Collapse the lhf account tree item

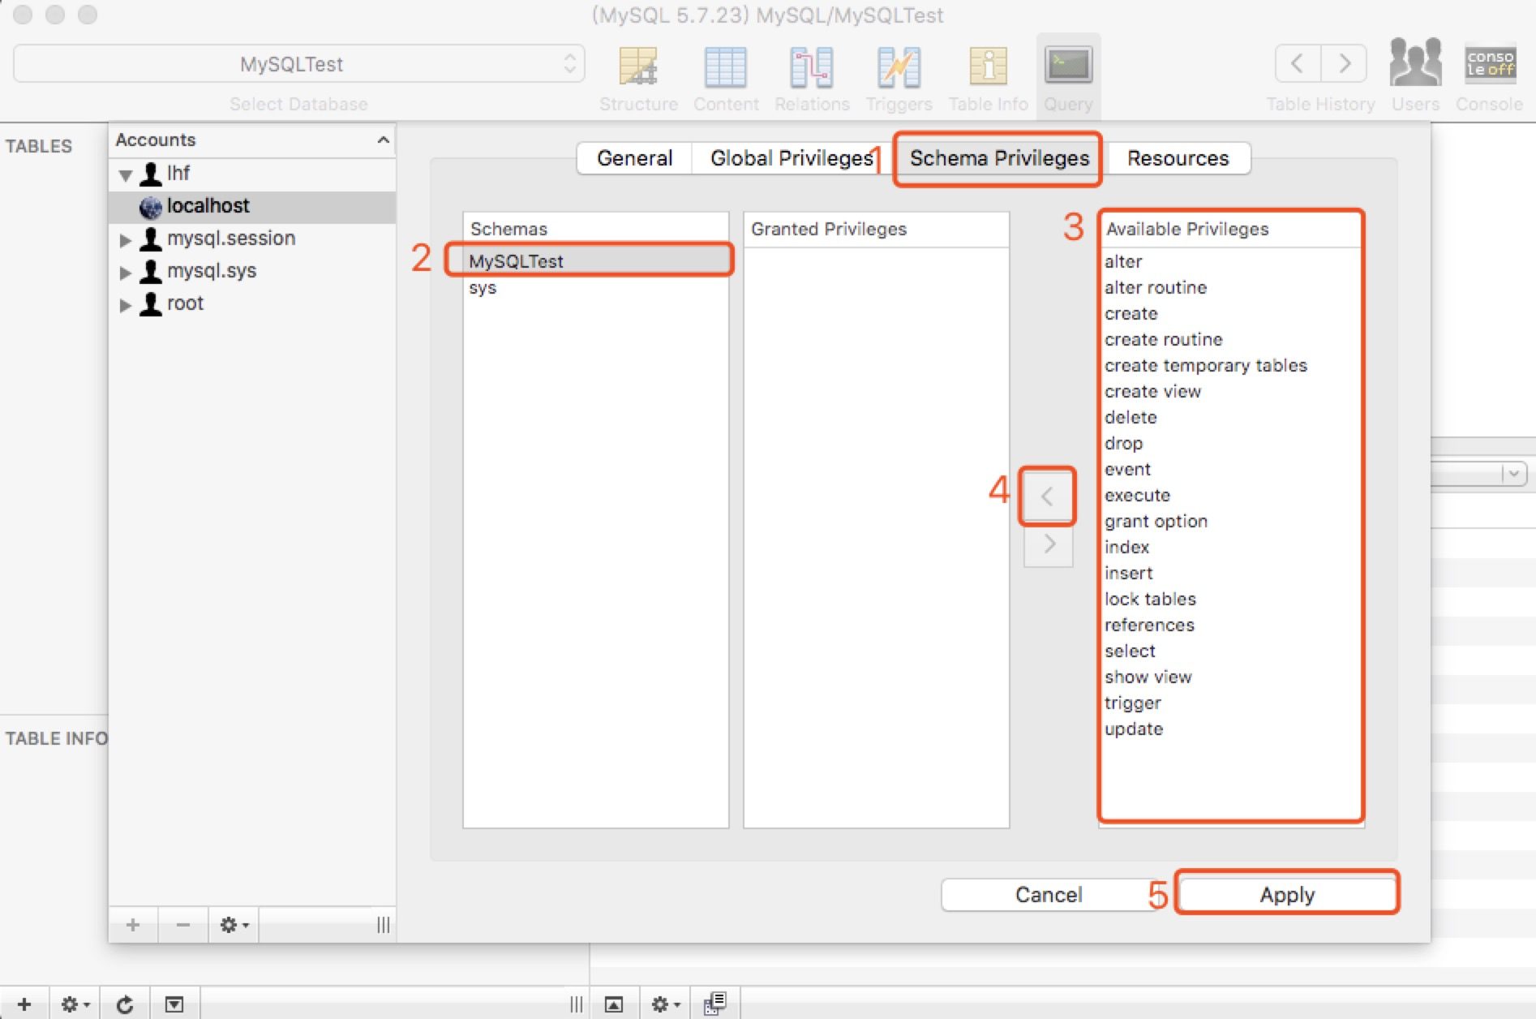[x=126, y=174]
